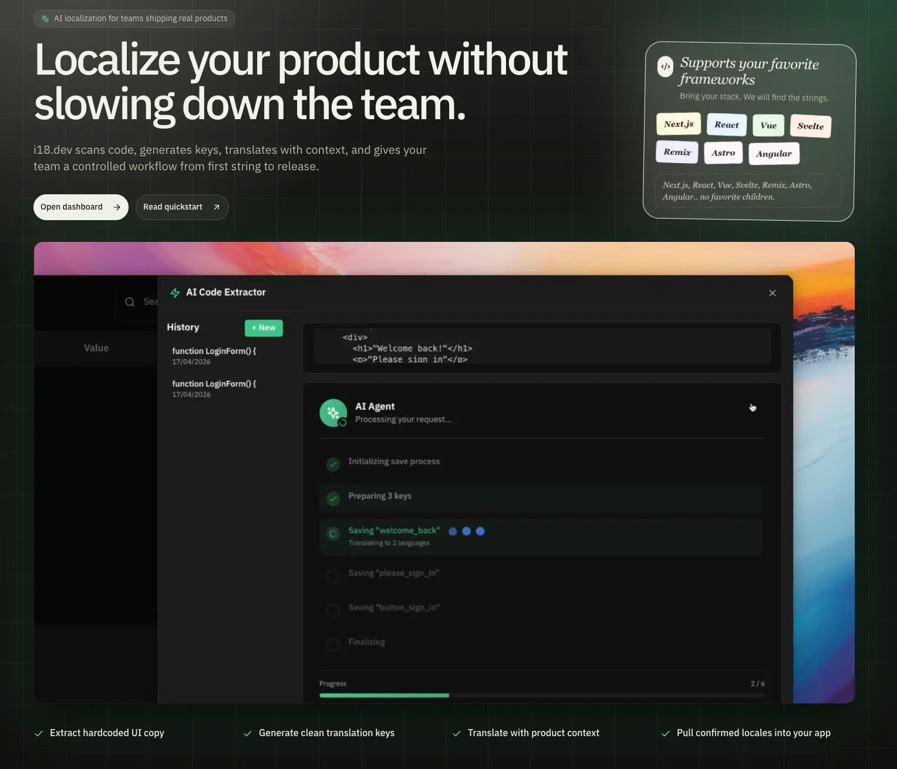This screenshot has height=769, width=897.
Task: Click the AI Agent avatar icon
Action: 333,413
